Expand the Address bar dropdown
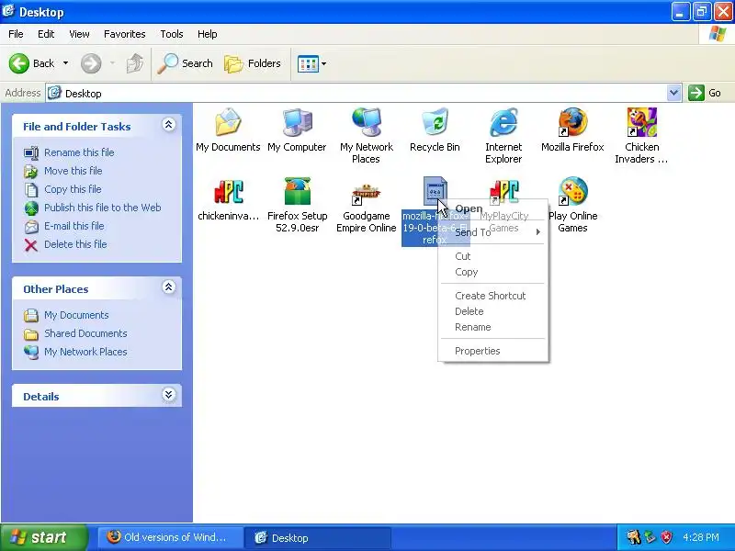This screenshot has height=551, width=735. click(673, 93)
